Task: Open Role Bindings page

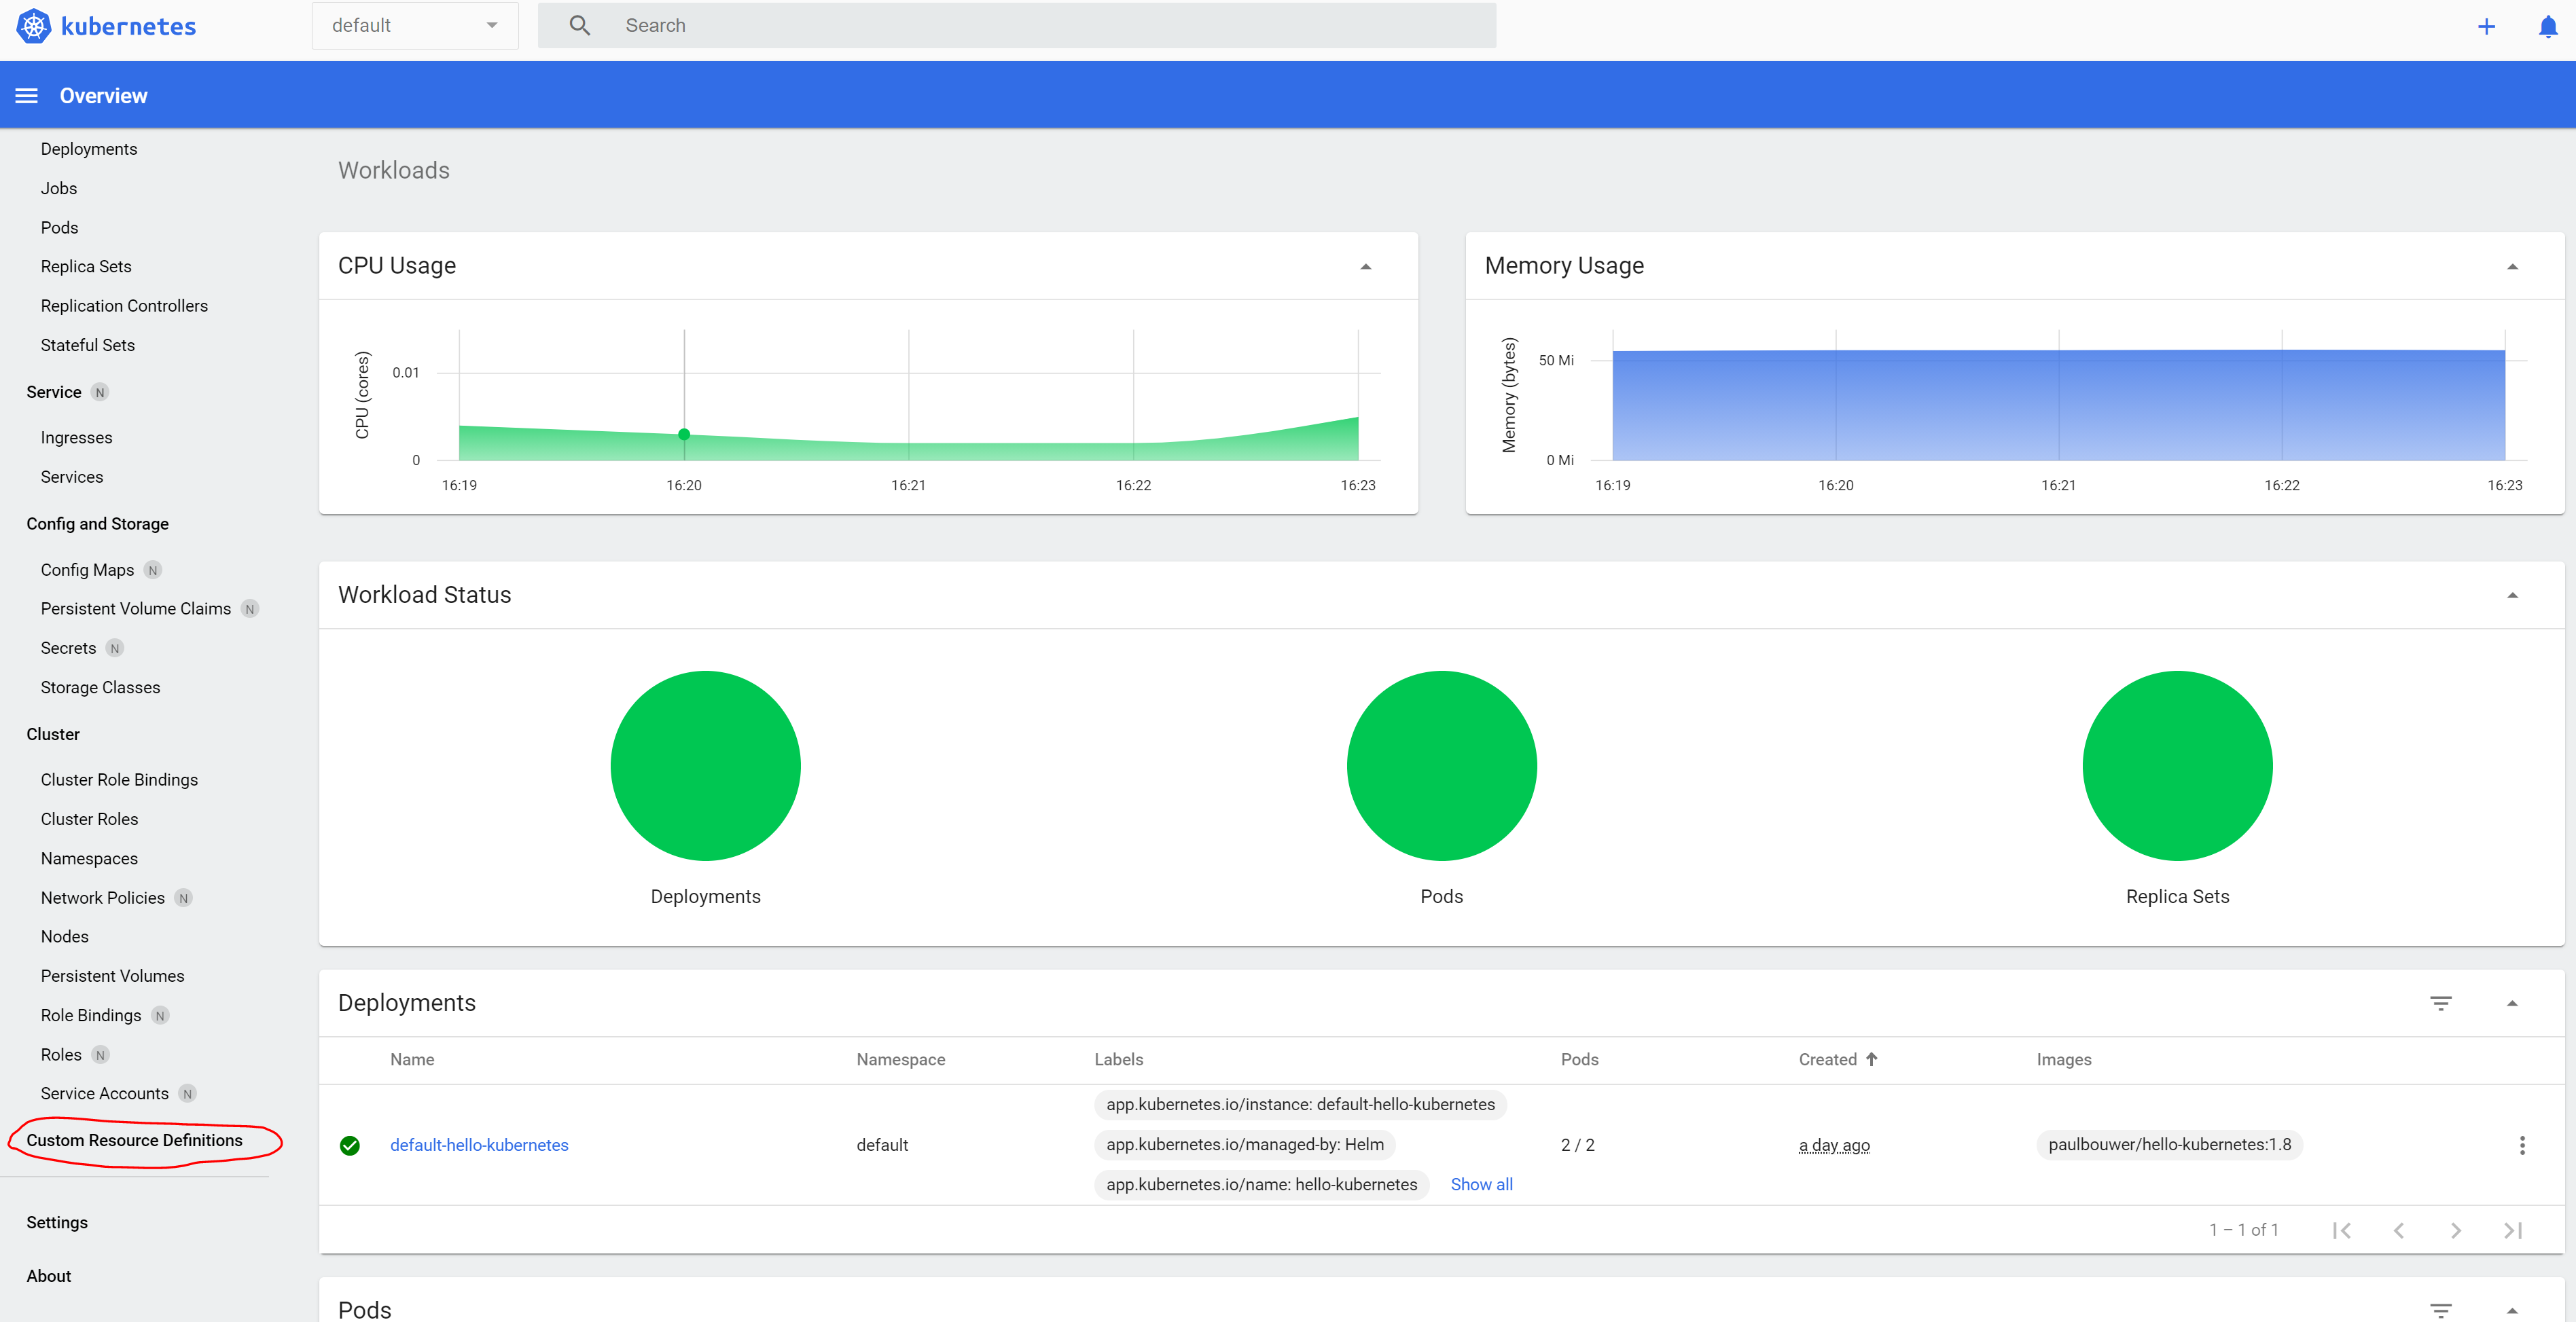Action: click(x=91, y=1015)
